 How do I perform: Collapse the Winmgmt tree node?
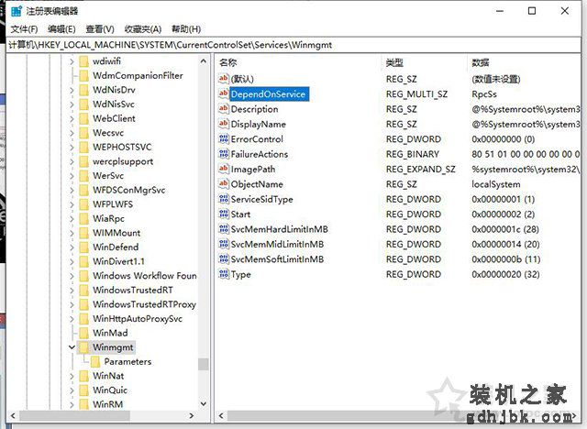coord(72,347)
